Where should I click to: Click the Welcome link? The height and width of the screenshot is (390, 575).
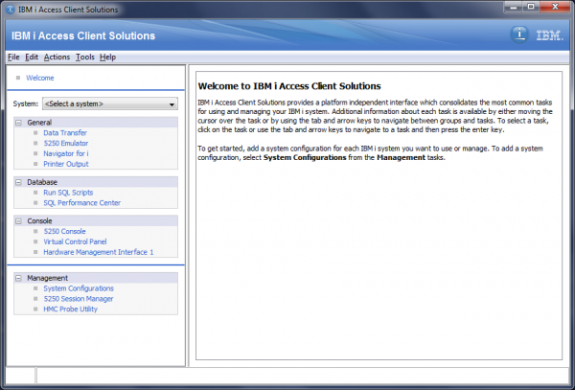coord(40,78)
